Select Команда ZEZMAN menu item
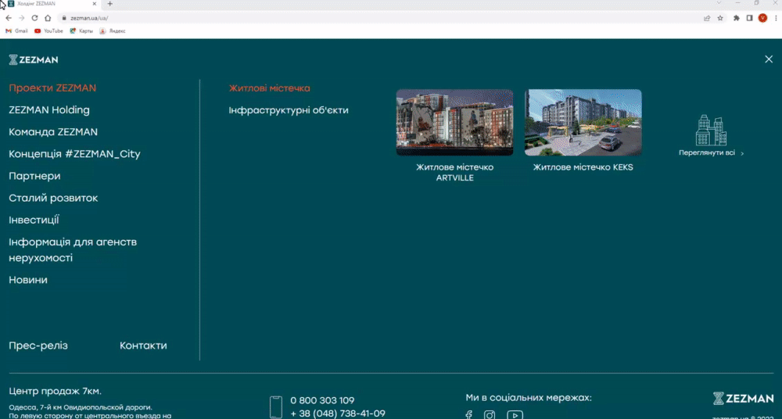Screen dimensions: 782x419 (x=53, y=132)
